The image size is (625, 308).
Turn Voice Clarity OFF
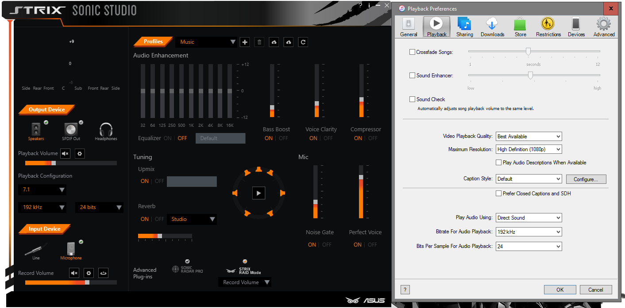(x=328, y=138)
